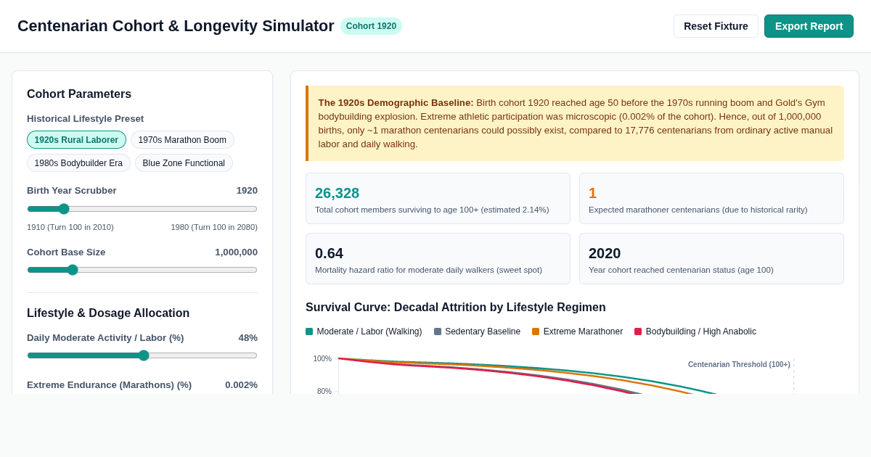871x457 pixels.
Task: Click the Lifestyle & Dosage Allocation heading
Action: point(108,313)
